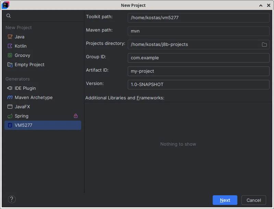Image resolution: width=274 pixels, height=209 pixels.
Task: Choose the Maven Archetype generator
Action: (43, 97)
